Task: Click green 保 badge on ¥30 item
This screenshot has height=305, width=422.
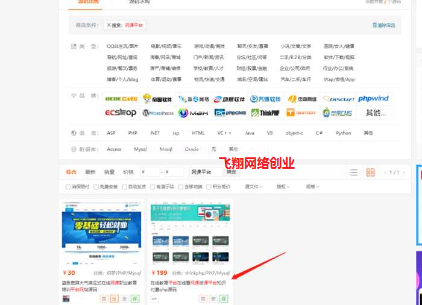Action: 135,298
